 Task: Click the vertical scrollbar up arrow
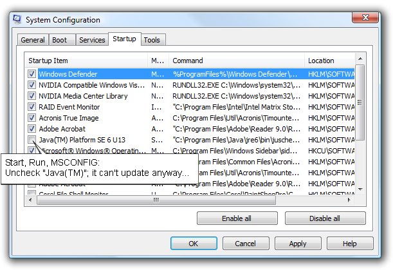(360, 59)
